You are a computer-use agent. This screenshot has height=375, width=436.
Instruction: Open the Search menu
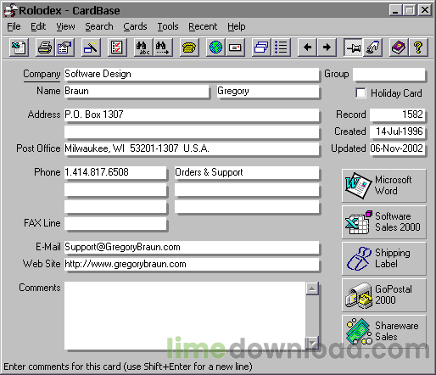[x=99, y=26]
